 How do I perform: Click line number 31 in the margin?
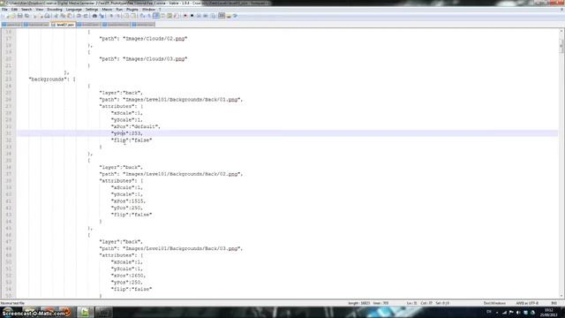(x=9, y=133)
